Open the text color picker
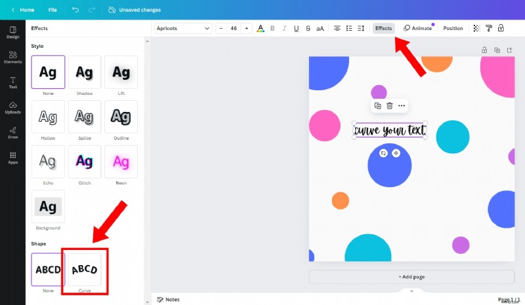This screenshot has width=525, height=305. [261, 28]
